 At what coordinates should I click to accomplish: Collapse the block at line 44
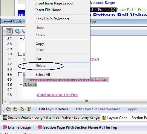coord(20,74)
